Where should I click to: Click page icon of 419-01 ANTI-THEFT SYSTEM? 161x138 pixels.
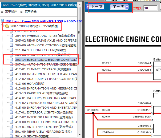coord(11,127)
